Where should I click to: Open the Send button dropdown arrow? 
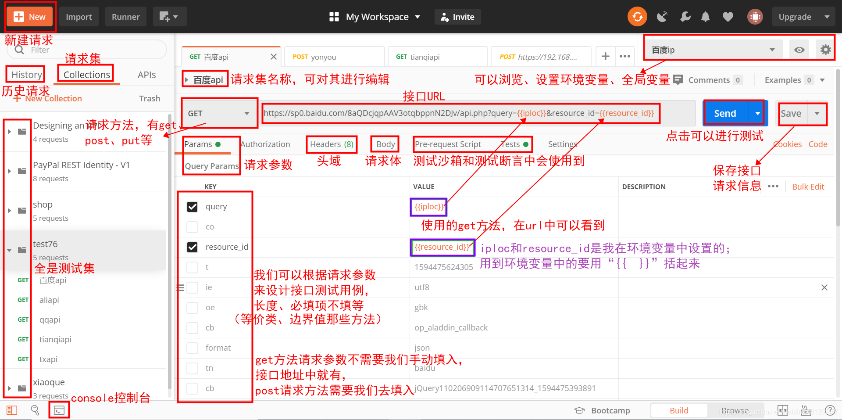[757, 113]
